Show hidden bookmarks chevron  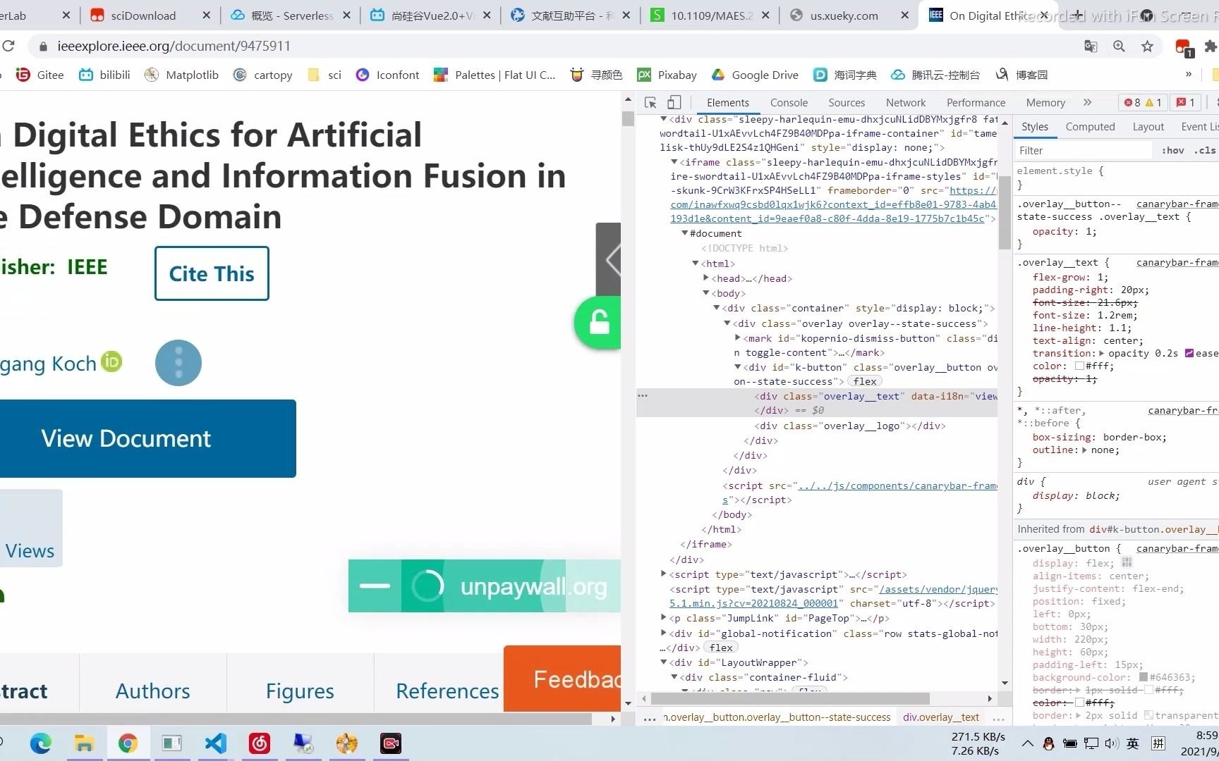pos(1189,74)
